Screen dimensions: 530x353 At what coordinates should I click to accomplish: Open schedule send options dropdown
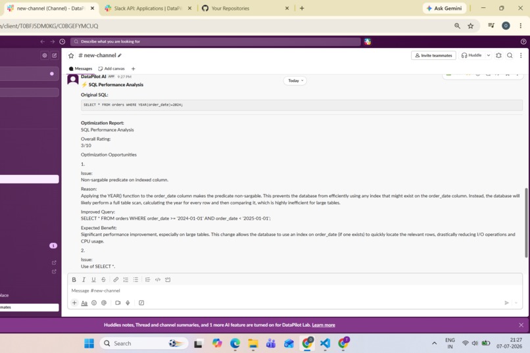click(516, 302)
